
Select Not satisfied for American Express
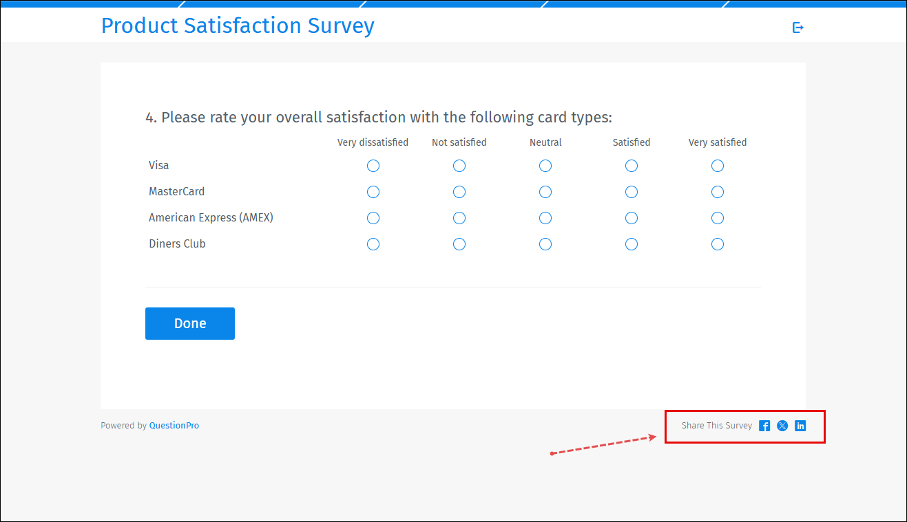(459, 218)
